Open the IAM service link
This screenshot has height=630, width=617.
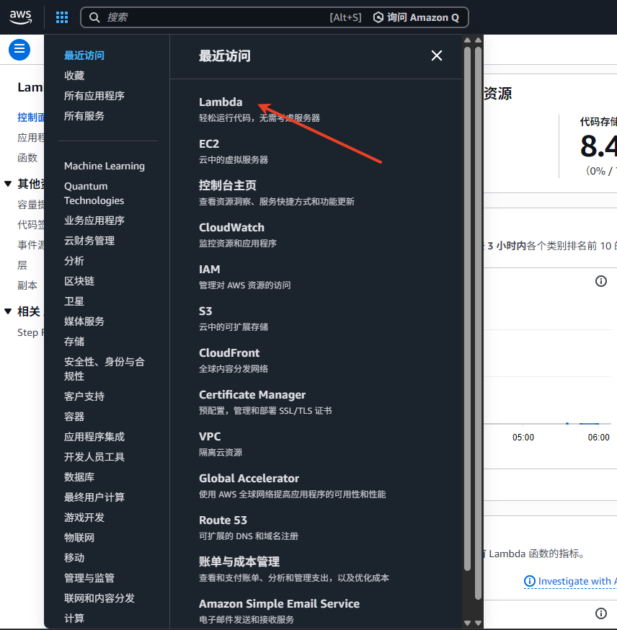[209, 269]
